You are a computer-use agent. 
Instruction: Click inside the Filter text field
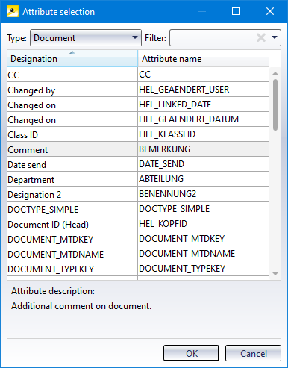[213, 38]
